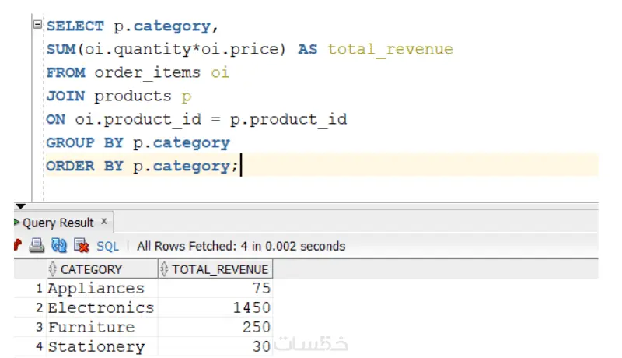Image resolution: width=622 pixels, height=358 pixels.
Task: Select the 1450 revenue cell
Action: [x=215, y=307]
